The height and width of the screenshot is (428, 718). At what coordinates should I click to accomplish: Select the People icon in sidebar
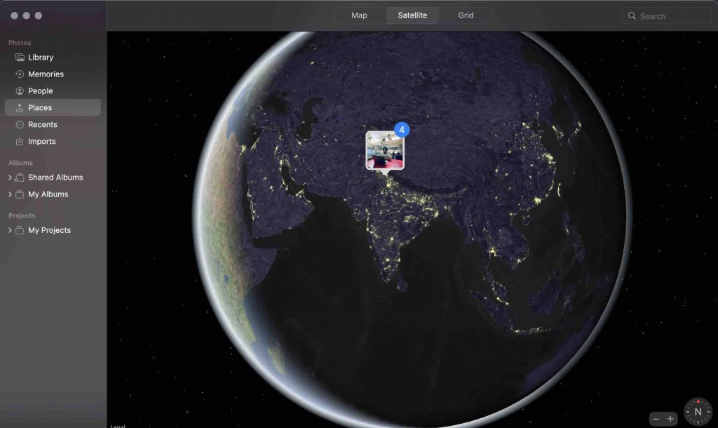click(20, 91)
